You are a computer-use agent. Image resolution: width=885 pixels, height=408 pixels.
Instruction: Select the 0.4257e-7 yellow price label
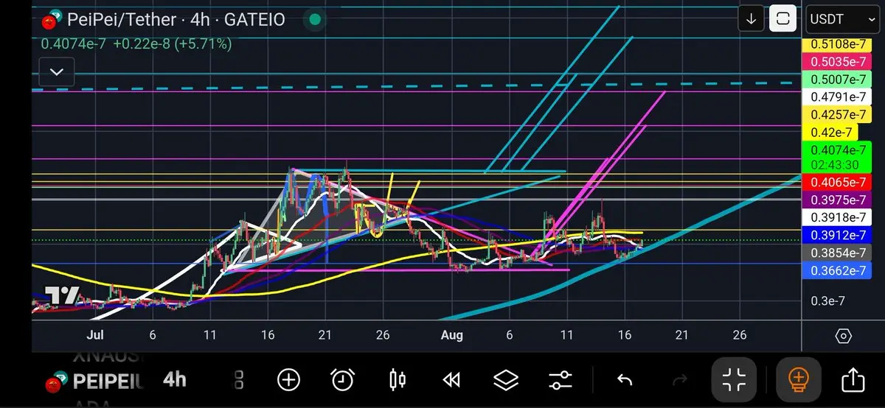[x=838, y=115]
